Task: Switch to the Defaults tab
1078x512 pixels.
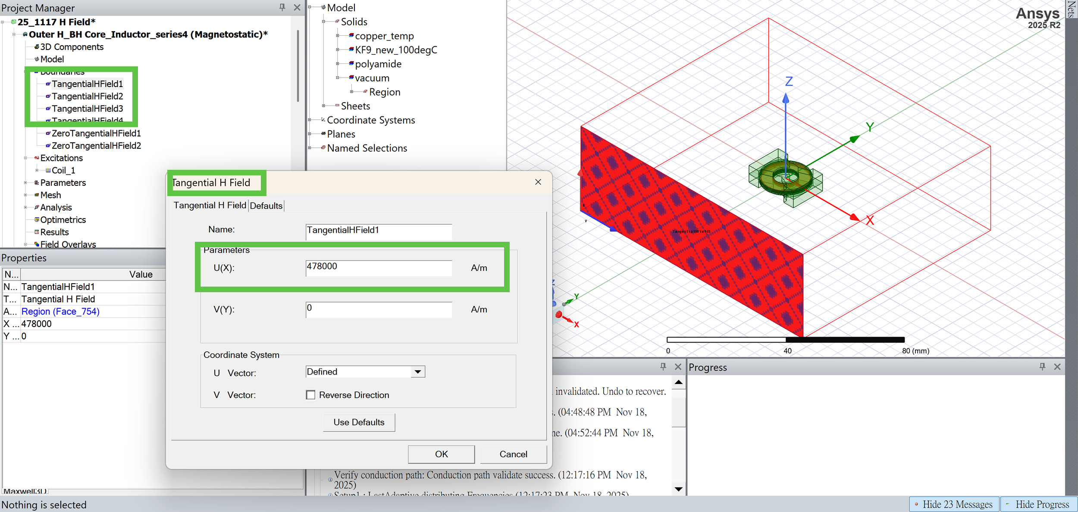Action: pyautogui.click(x=266, y=206)
